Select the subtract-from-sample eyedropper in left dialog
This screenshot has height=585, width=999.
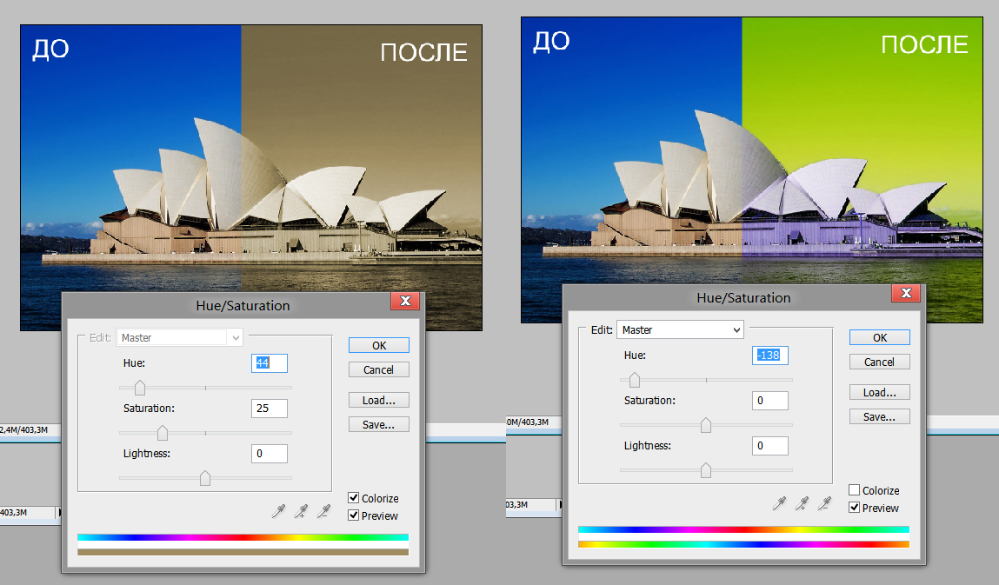pos(323,511)
